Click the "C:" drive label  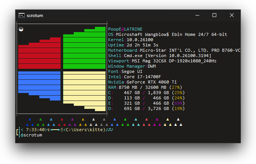pos(110,93)
